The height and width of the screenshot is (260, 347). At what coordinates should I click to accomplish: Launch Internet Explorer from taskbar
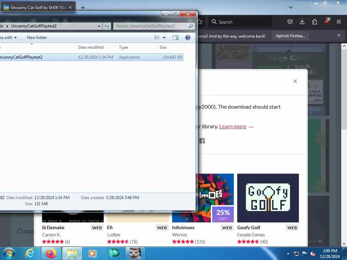point(30,253)
